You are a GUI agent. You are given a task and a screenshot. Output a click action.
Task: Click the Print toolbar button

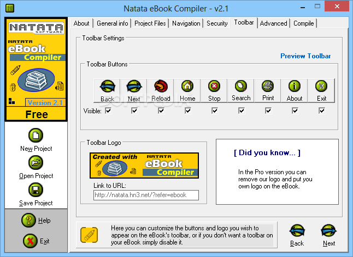268,91
